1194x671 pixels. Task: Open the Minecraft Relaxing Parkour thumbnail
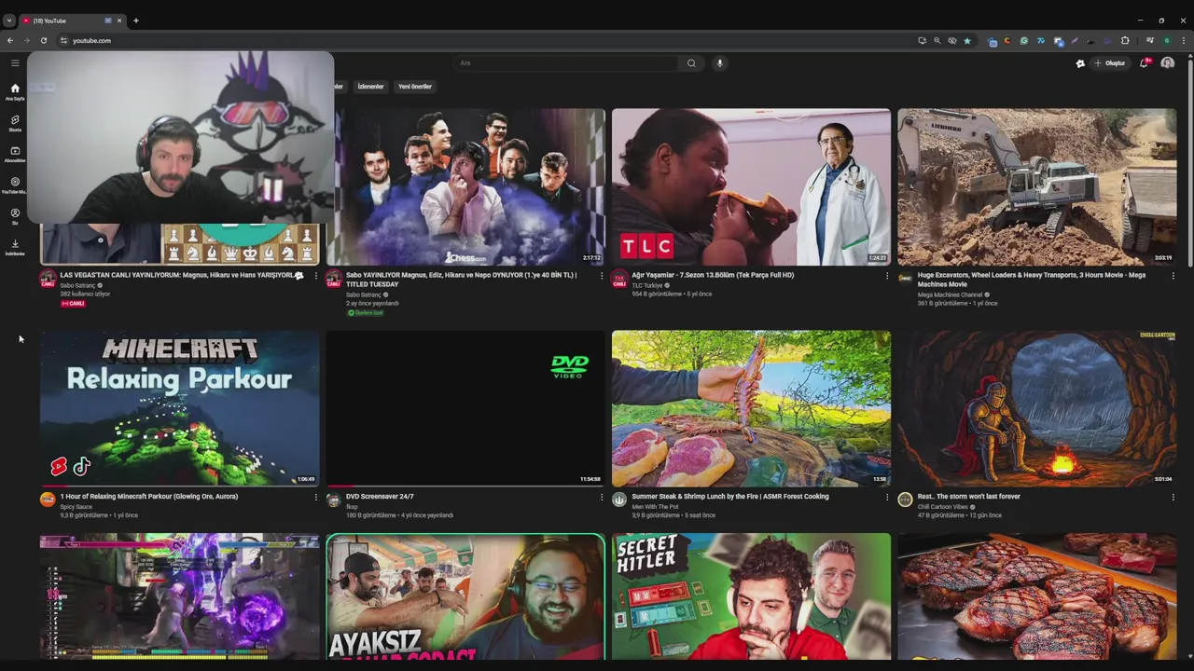pos(179,408)
